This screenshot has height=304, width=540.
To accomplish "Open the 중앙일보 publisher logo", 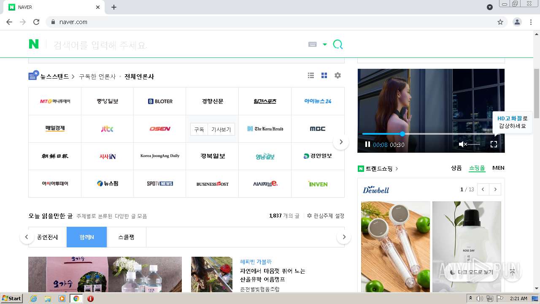I will click(108, 101).
